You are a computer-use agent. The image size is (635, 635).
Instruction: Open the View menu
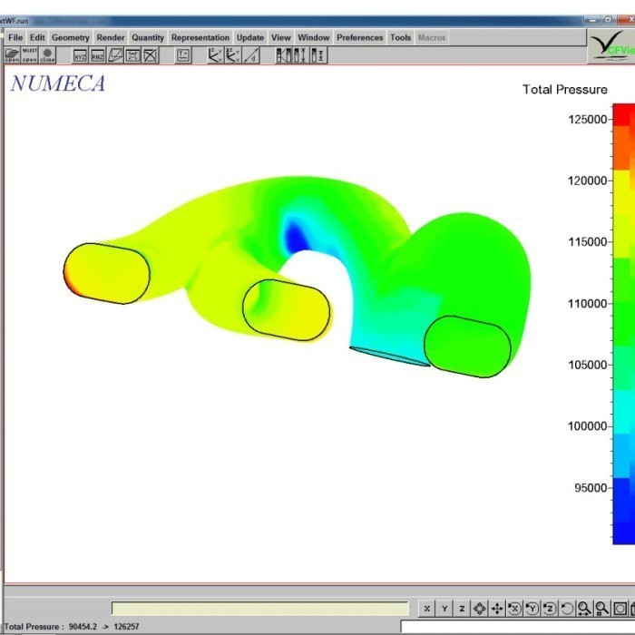[x=281, y=38]
